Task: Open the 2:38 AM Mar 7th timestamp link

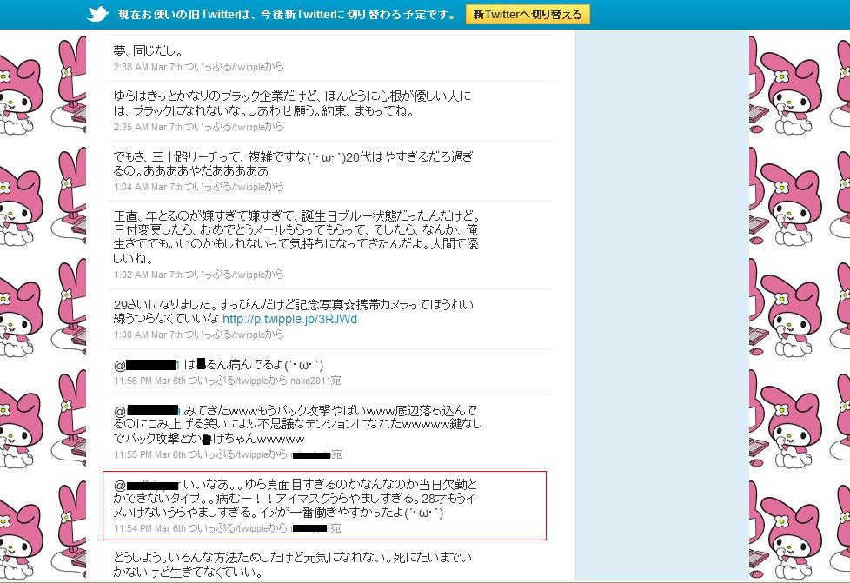Action: click(148, 67)
